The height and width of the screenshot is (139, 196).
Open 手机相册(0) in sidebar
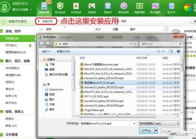pyautogui.click(x=12, y=68)
